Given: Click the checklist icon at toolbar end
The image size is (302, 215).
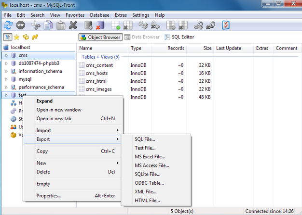Looking at the screenshot, I should tap(226, 25).
